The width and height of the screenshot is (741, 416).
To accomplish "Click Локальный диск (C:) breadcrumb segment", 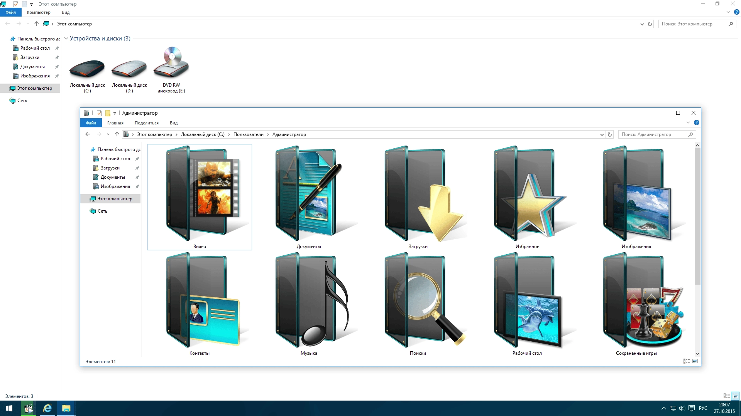I will tap(203, 134).
